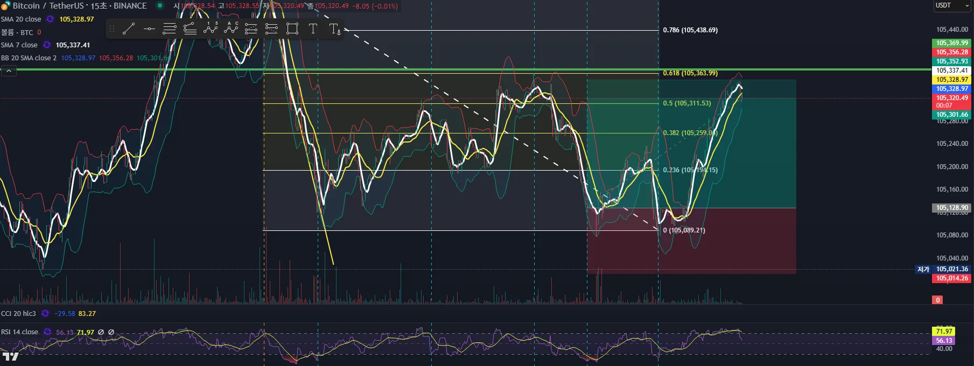The image size is (974, 366).
Task: Click the red 105,014.26 price label
Action: [x=951, y=278]
